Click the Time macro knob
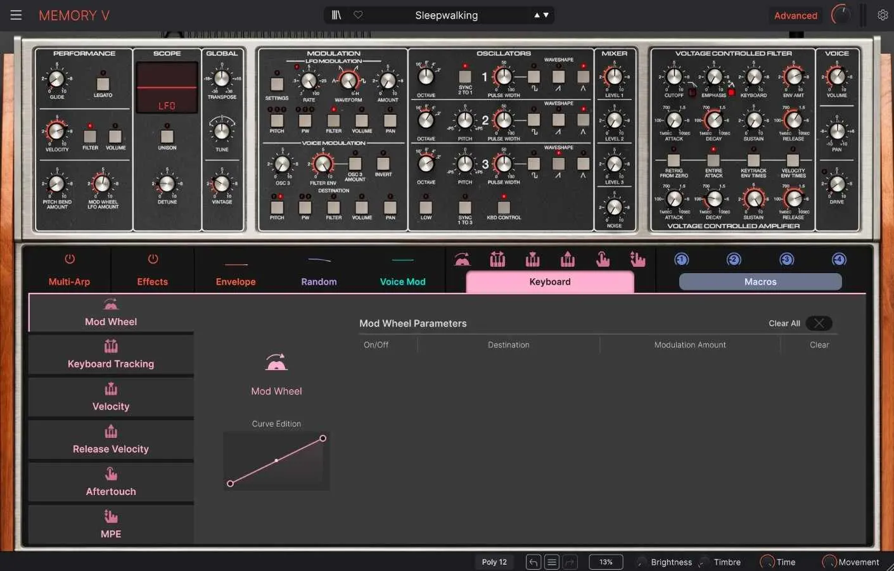 [x=767, y=562]
